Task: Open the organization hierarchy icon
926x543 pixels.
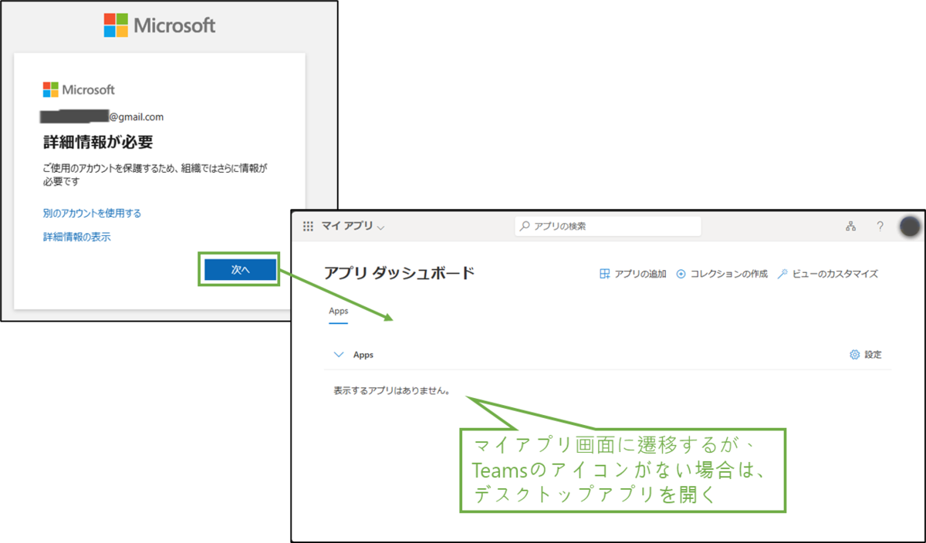Action: point(850,226)
